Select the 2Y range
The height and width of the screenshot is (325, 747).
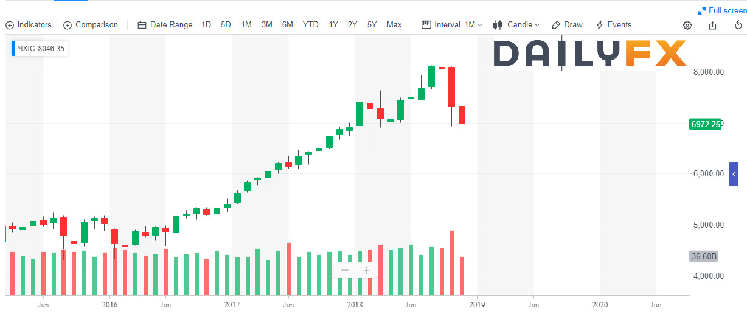tap(353, 25)
